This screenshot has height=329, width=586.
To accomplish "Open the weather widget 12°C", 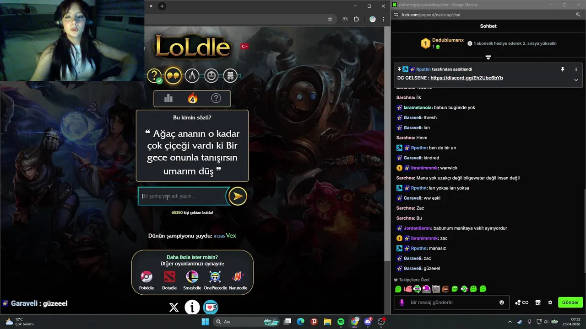I will click(19, 322).
